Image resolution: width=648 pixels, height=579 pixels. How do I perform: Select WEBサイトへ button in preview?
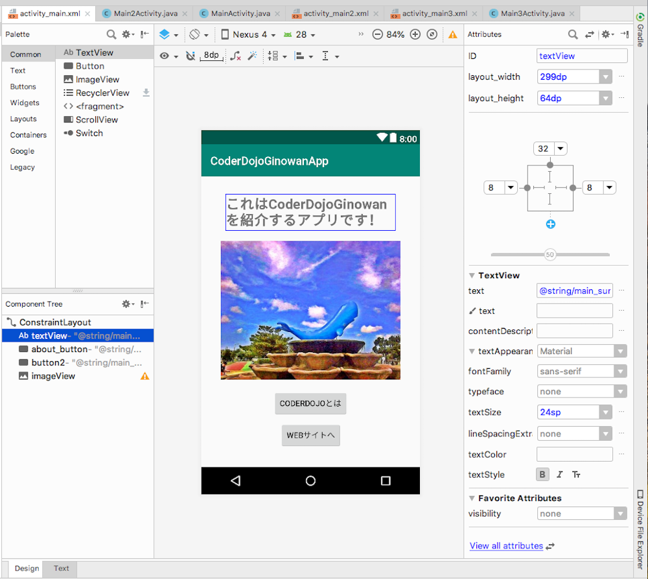[311, 436]
